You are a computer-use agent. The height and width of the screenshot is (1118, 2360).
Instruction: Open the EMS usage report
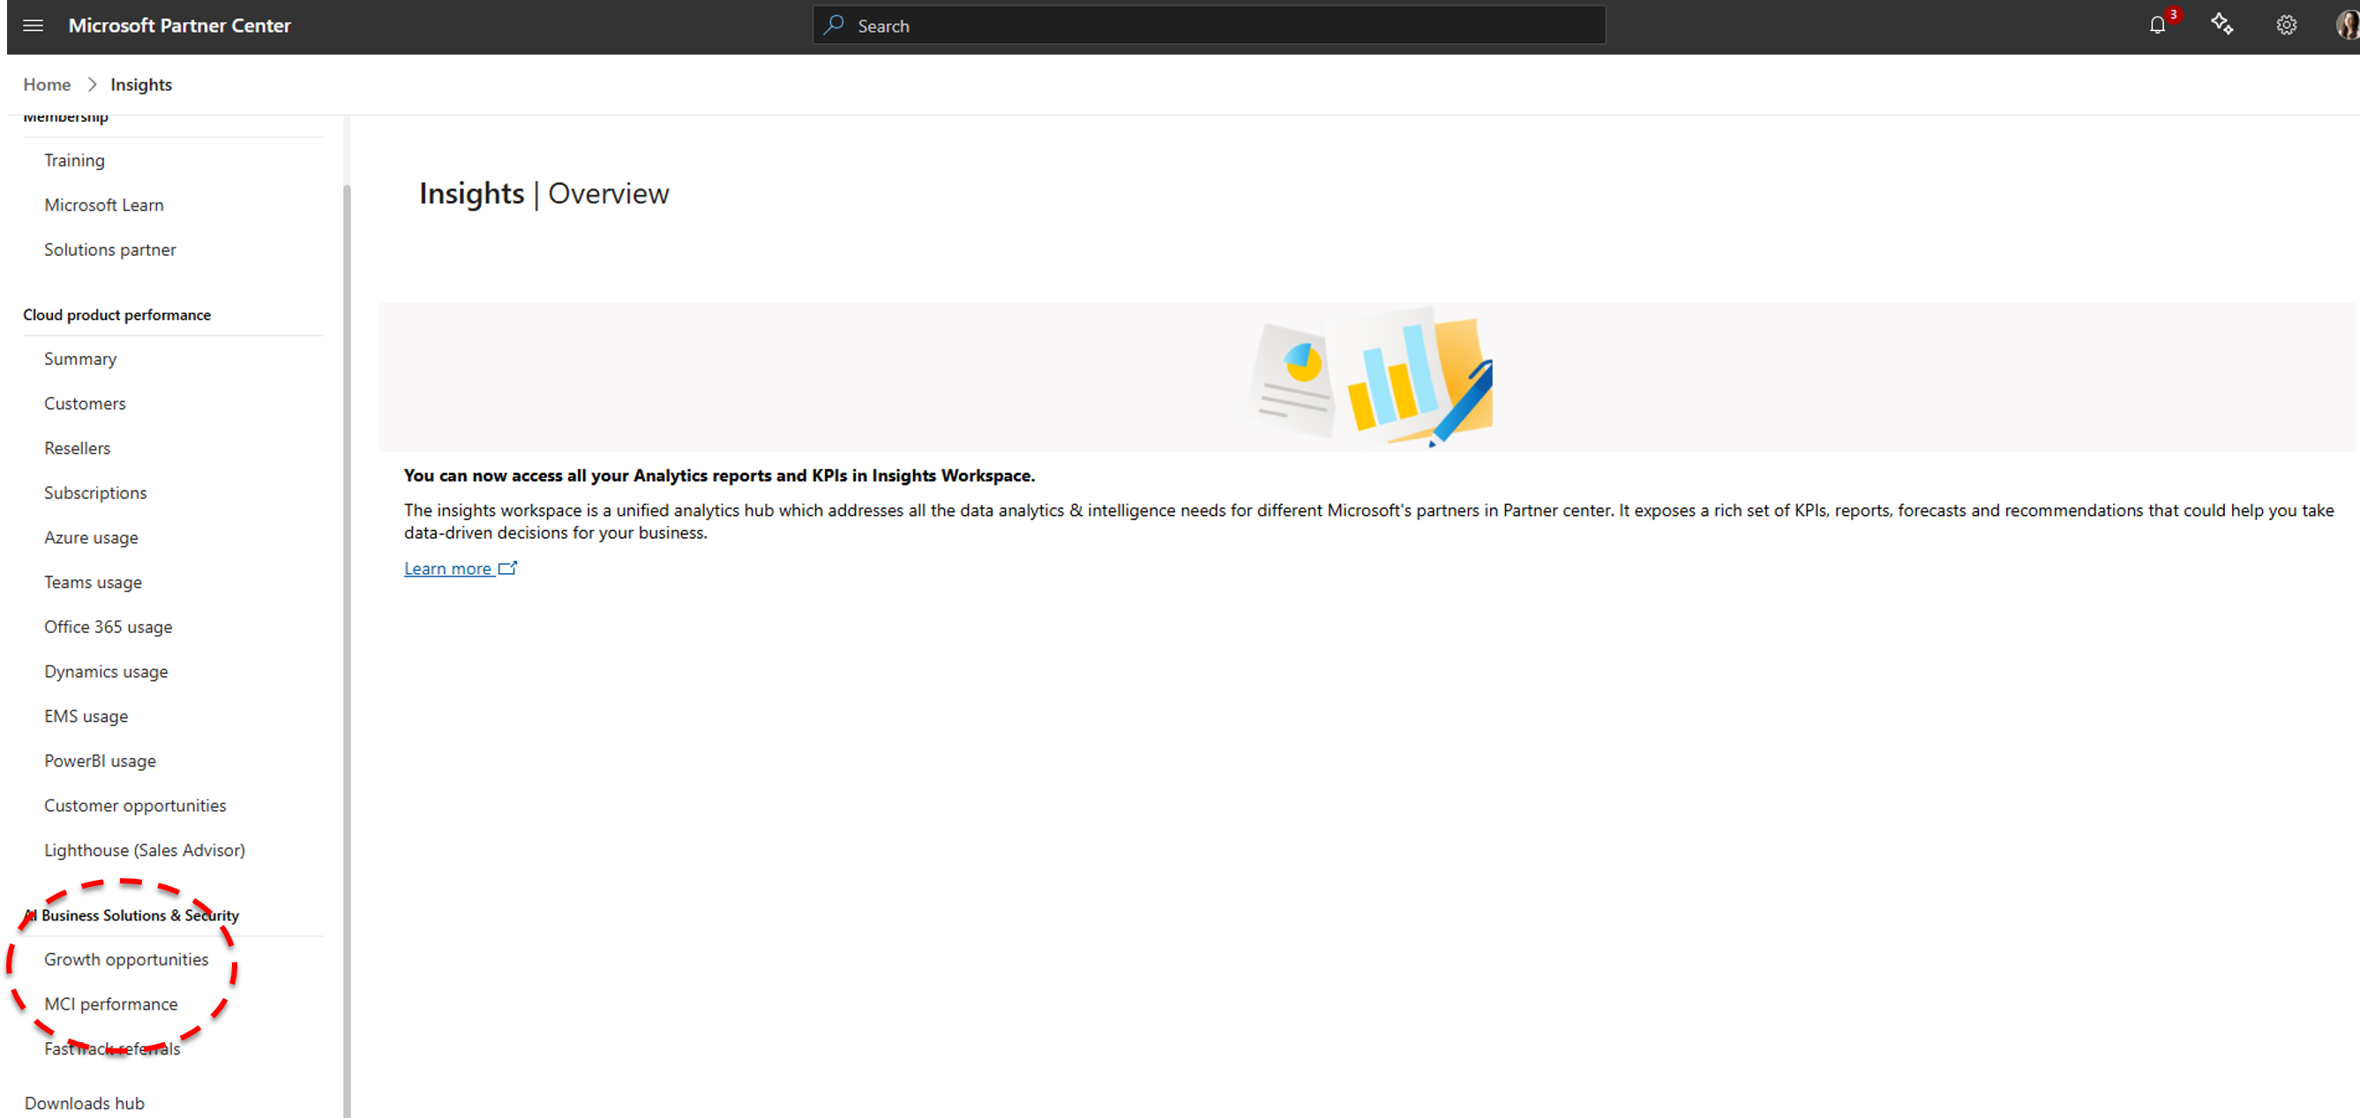point(86,717)
